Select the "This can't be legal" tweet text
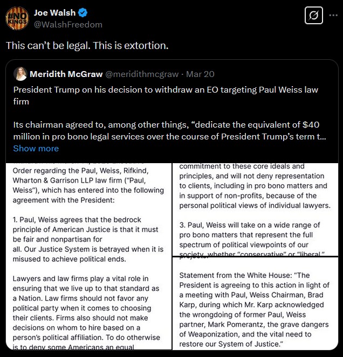This screenshot has width=343, height=357. 87,46
